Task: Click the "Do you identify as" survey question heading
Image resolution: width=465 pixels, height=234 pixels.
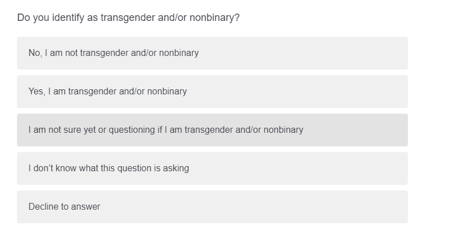Action: (128, 18)
